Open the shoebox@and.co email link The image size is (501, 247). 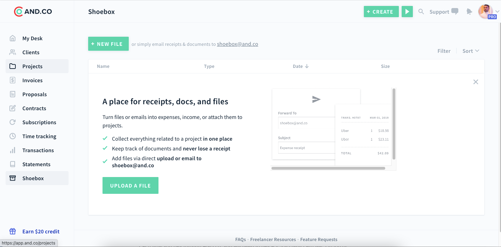click(x=237, y=44)
